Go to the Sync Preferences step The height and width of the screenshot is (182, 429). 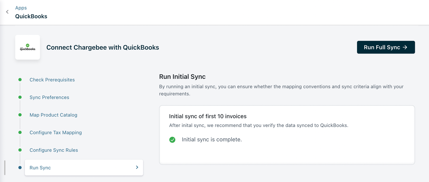tap(49, 97)
